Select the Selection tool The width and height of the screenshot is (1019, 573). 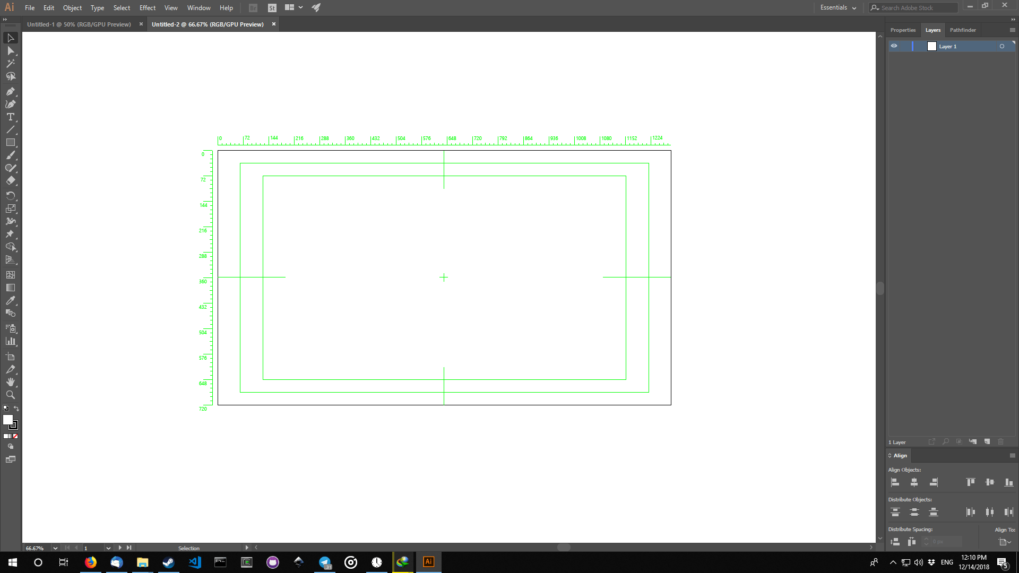pos(11,38)
